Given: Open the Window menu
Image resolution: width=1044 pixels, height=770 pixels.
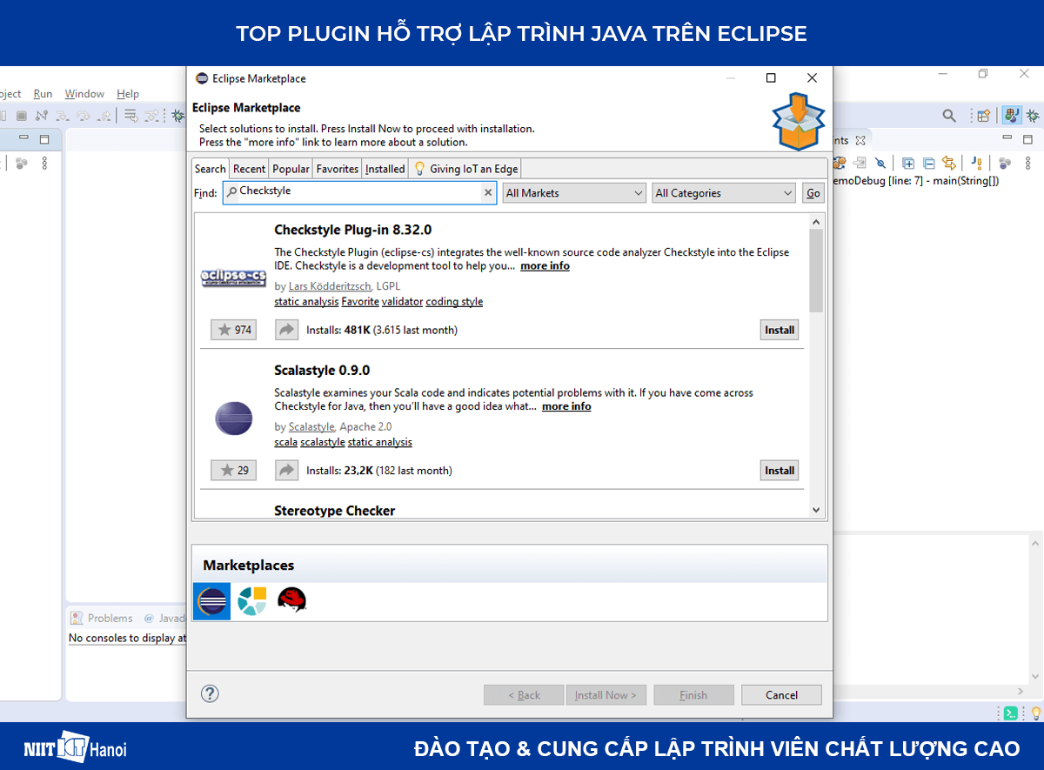Looking at the screenshot, I should [84, 93].
